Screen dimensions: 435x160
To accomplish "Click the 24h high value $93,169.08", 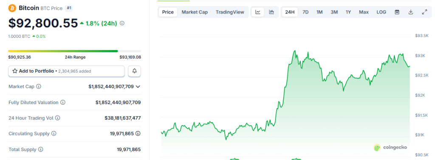I will tap(130, 57).
